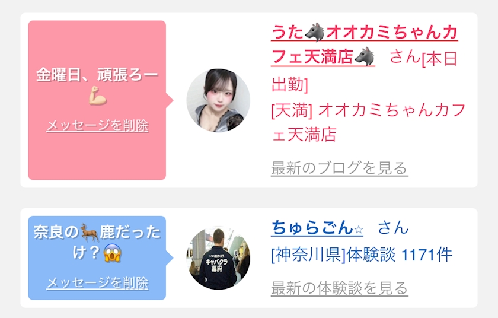Image resolution: width=498 pixels, height=318 pixels.
Task: Delete the 金曜日、頑張ろー message
Action: [97, 125]
